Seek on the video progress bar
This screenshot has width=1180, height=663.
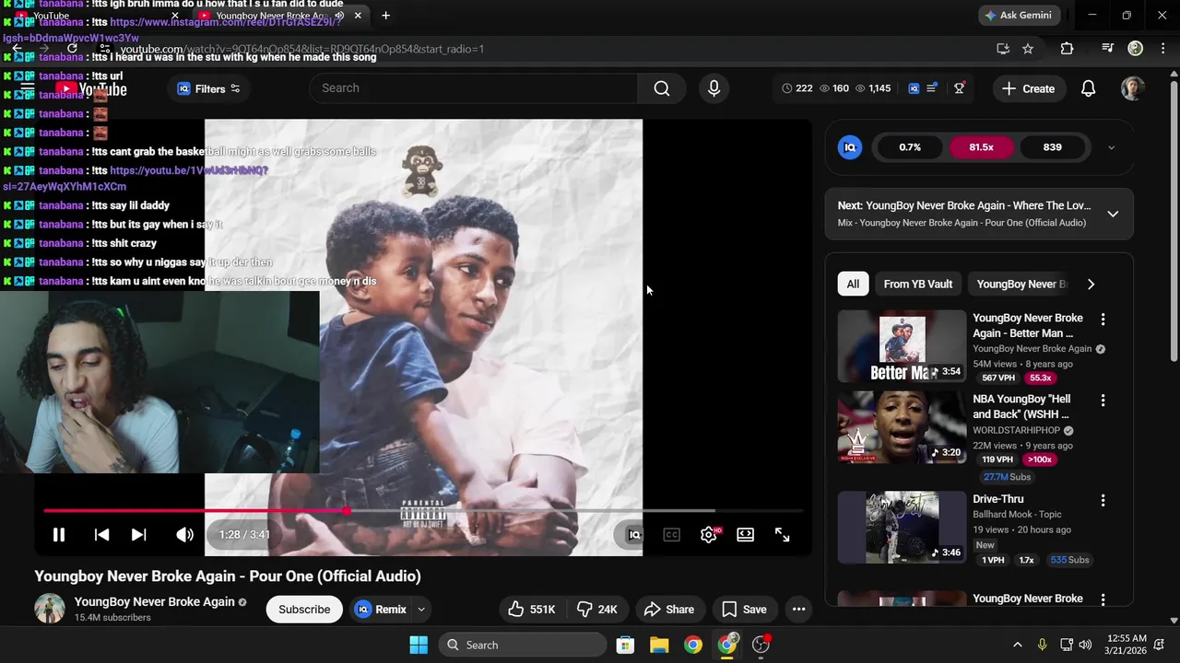pos(423,510)
